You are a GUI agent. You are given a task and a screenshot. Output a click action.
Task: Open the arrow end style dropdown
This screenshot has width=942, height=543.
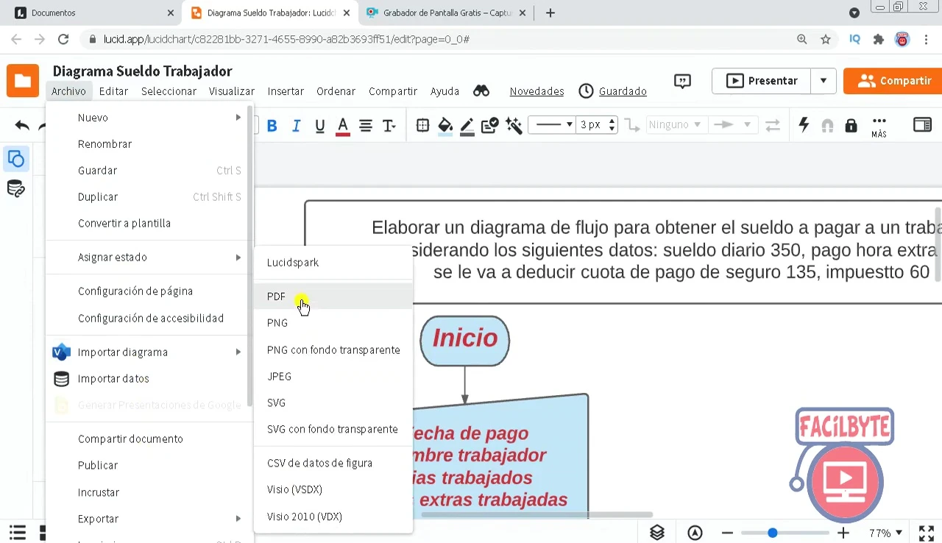[x=733, y=125]
